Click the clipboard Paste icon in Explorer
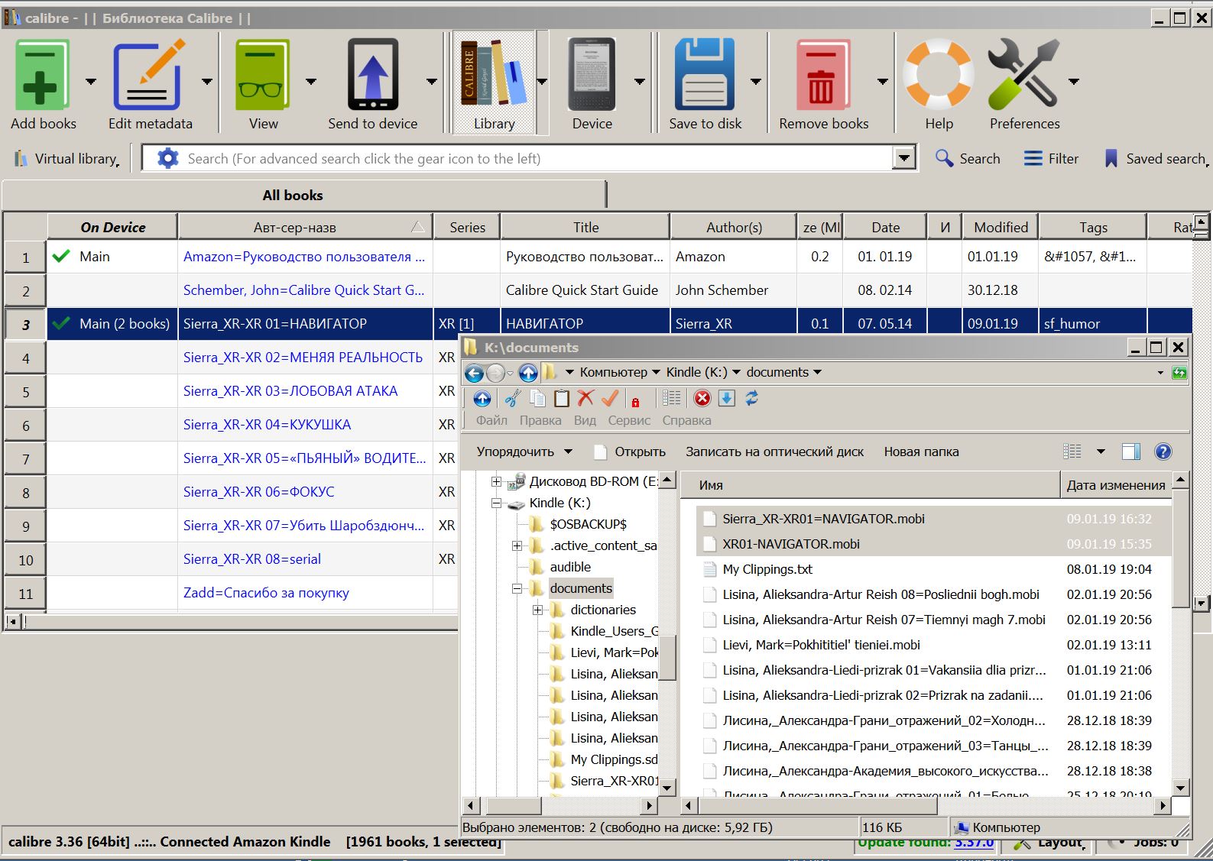This screenshot has width=1213, height=861. click(x=562, y=398)
